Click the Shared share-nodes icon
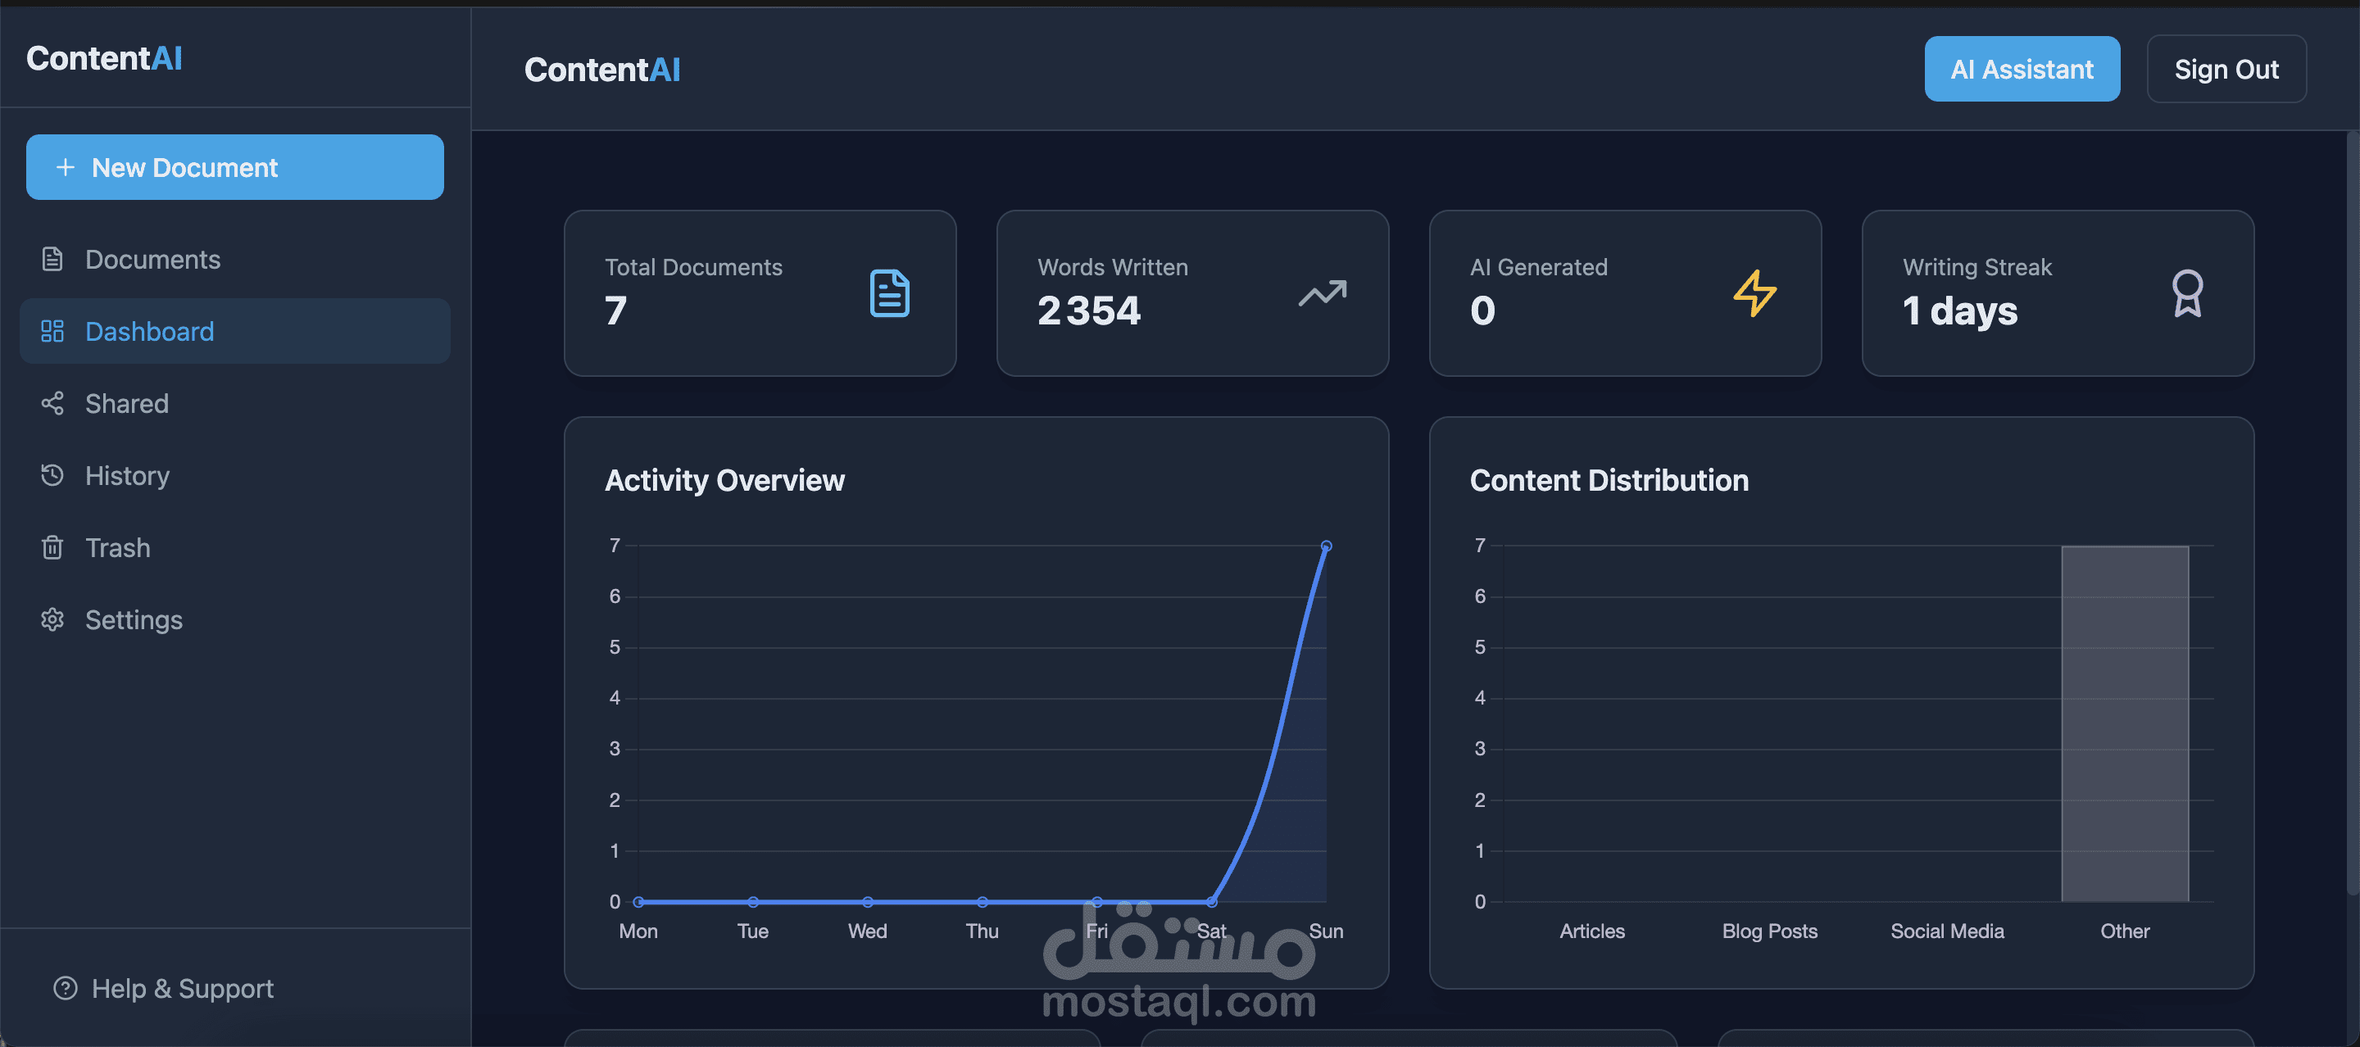 click(52, 403)
